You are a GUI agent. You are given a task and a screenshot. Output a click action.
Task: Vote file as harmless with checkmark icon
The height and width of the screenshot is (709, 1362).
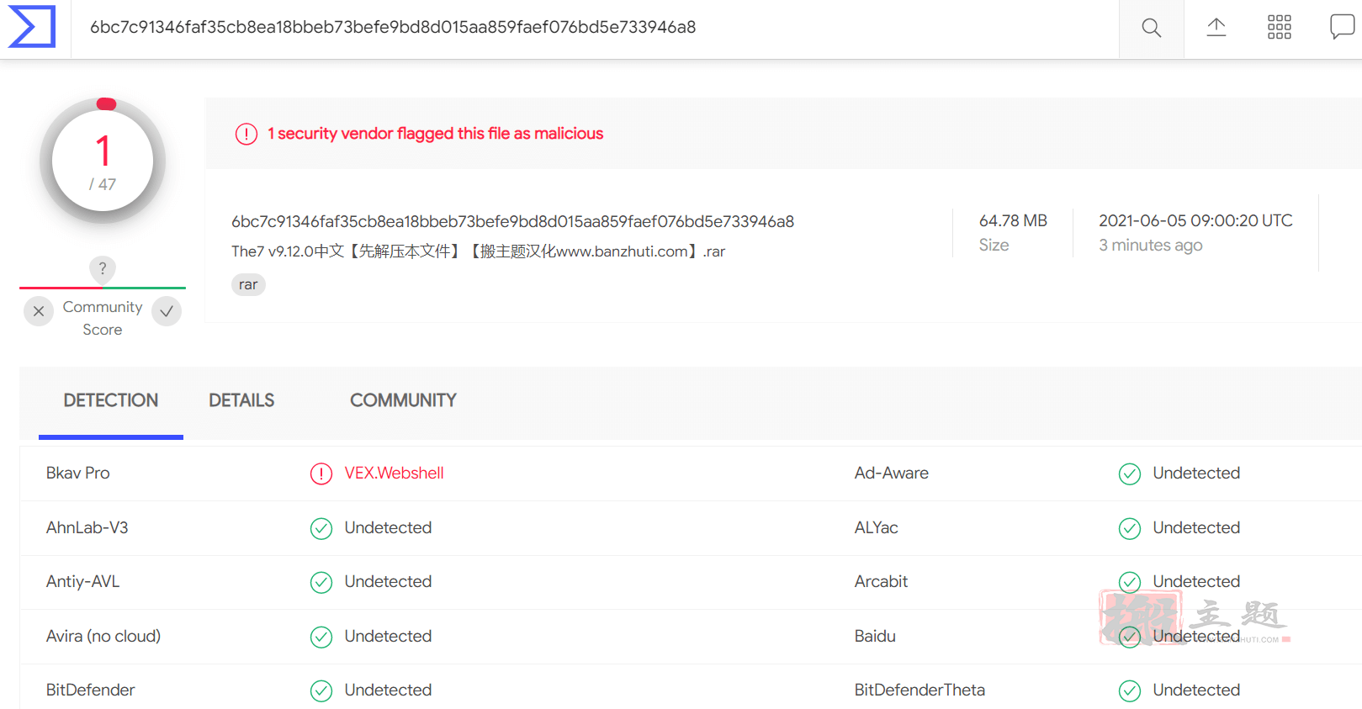pyautogui.click(x=167, y=311)
